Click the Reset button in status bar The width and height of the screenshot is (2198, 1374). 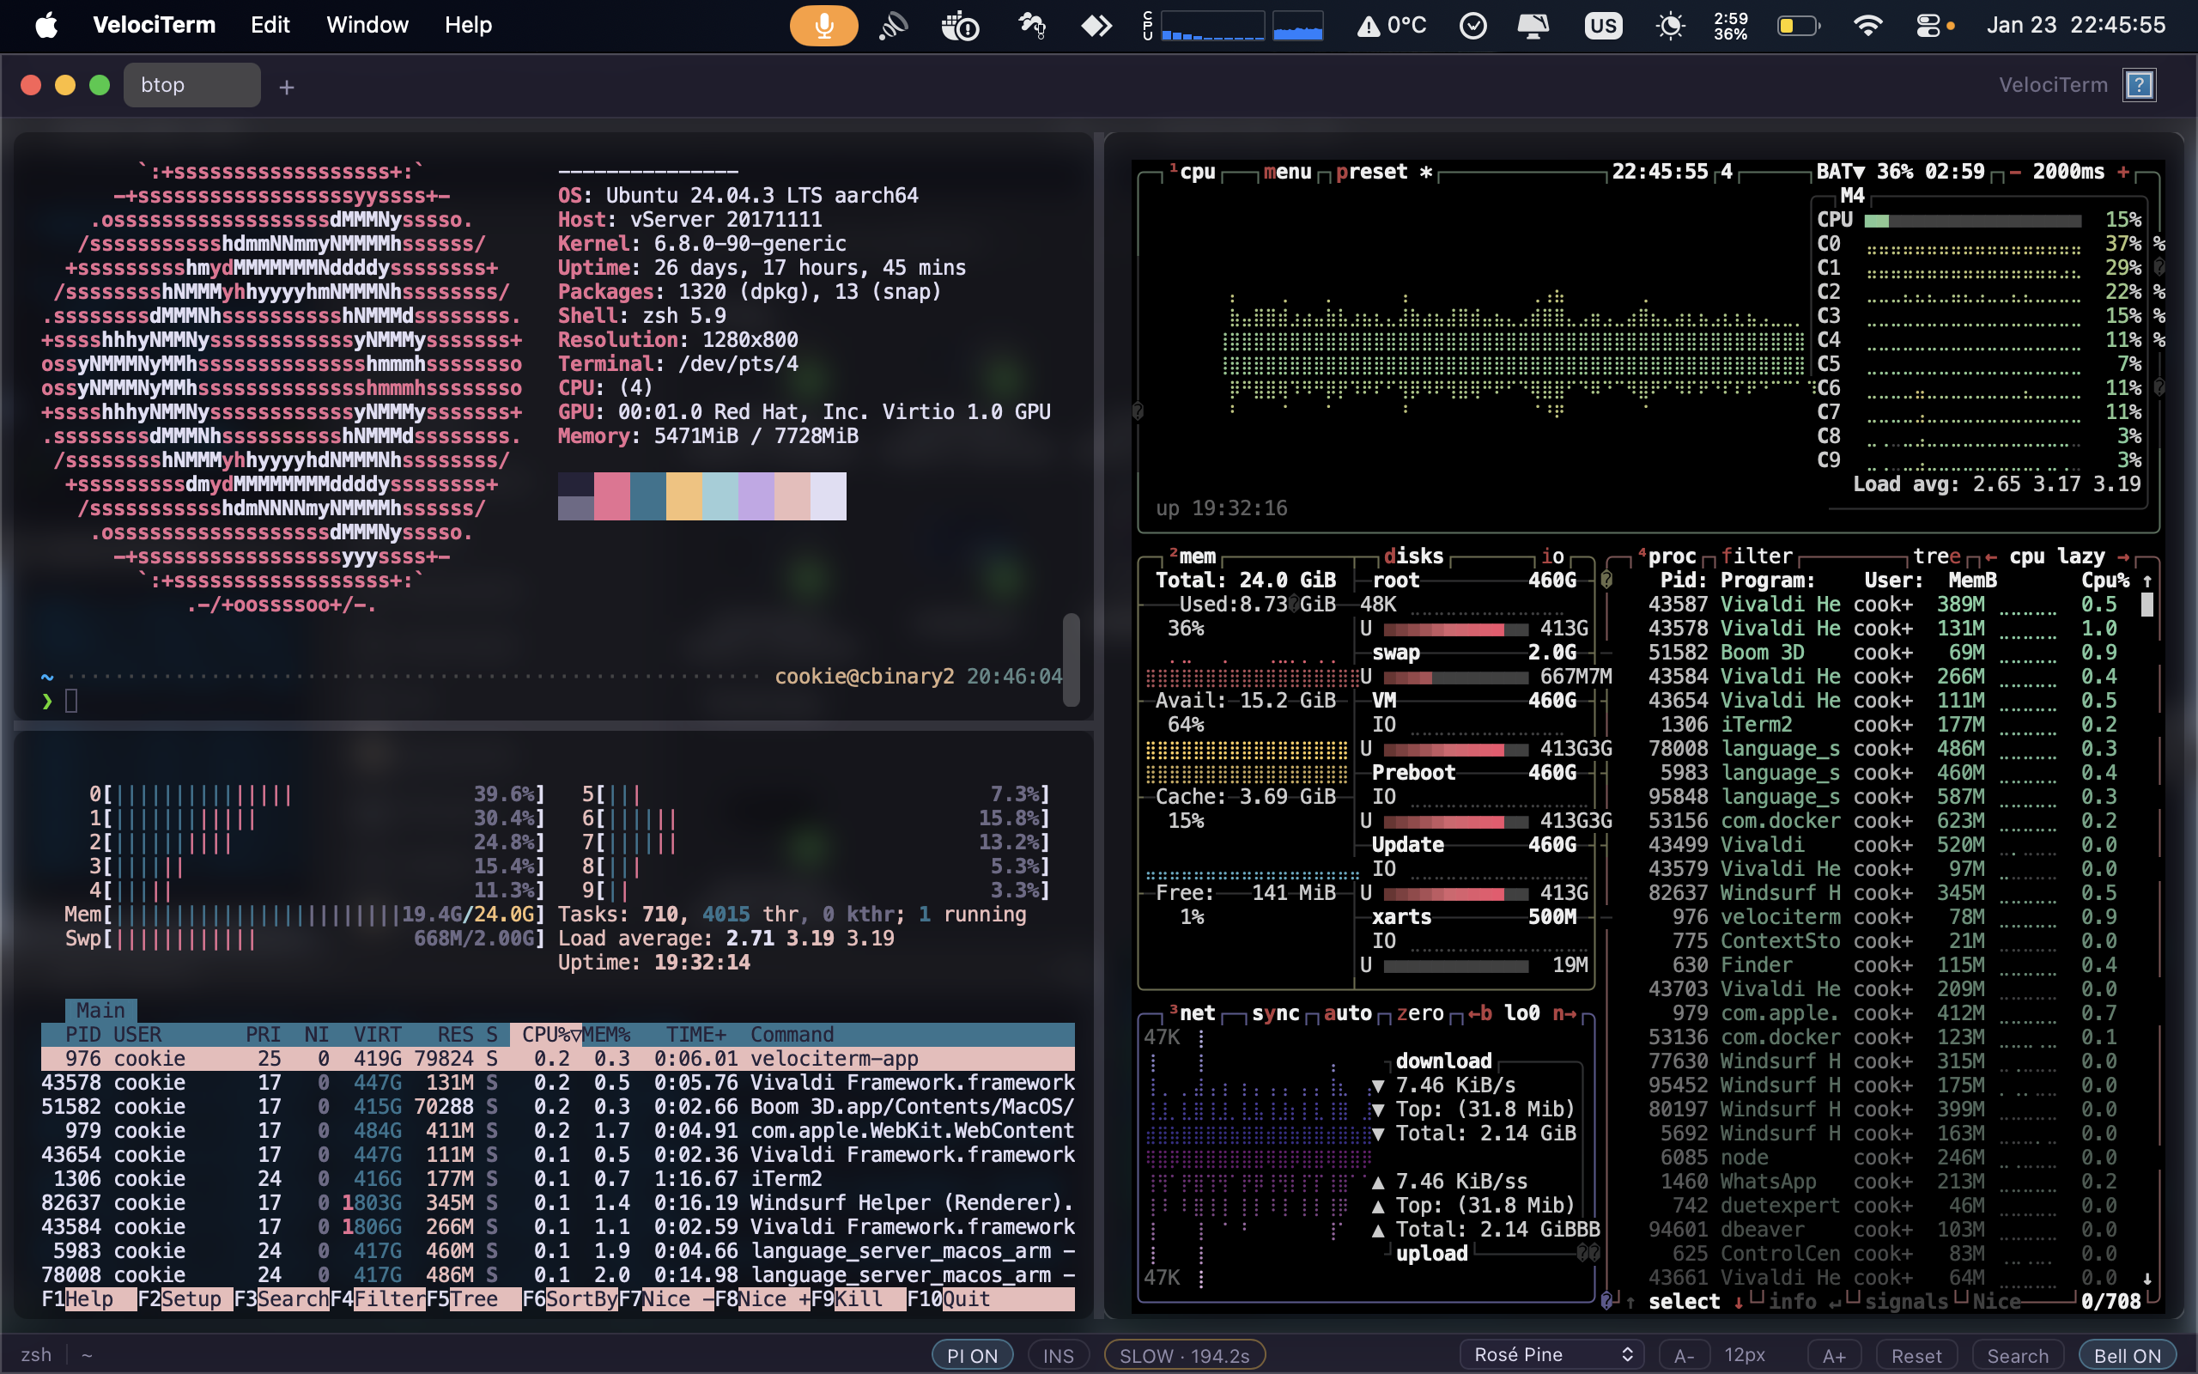(x=1916, y=1355)
